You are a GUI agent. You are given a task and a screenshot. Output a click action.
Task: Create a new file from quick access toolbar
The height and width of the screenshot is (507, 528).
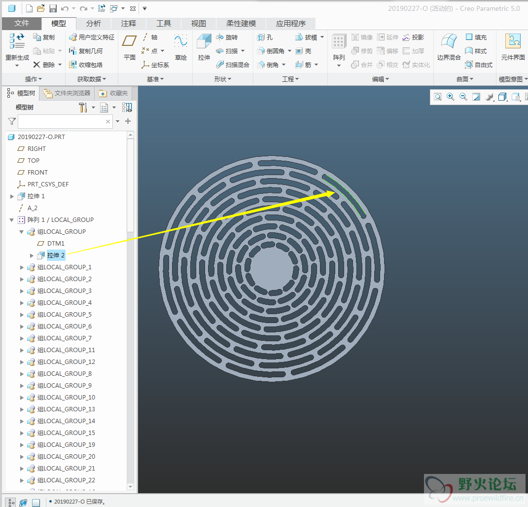coord(29,8)
